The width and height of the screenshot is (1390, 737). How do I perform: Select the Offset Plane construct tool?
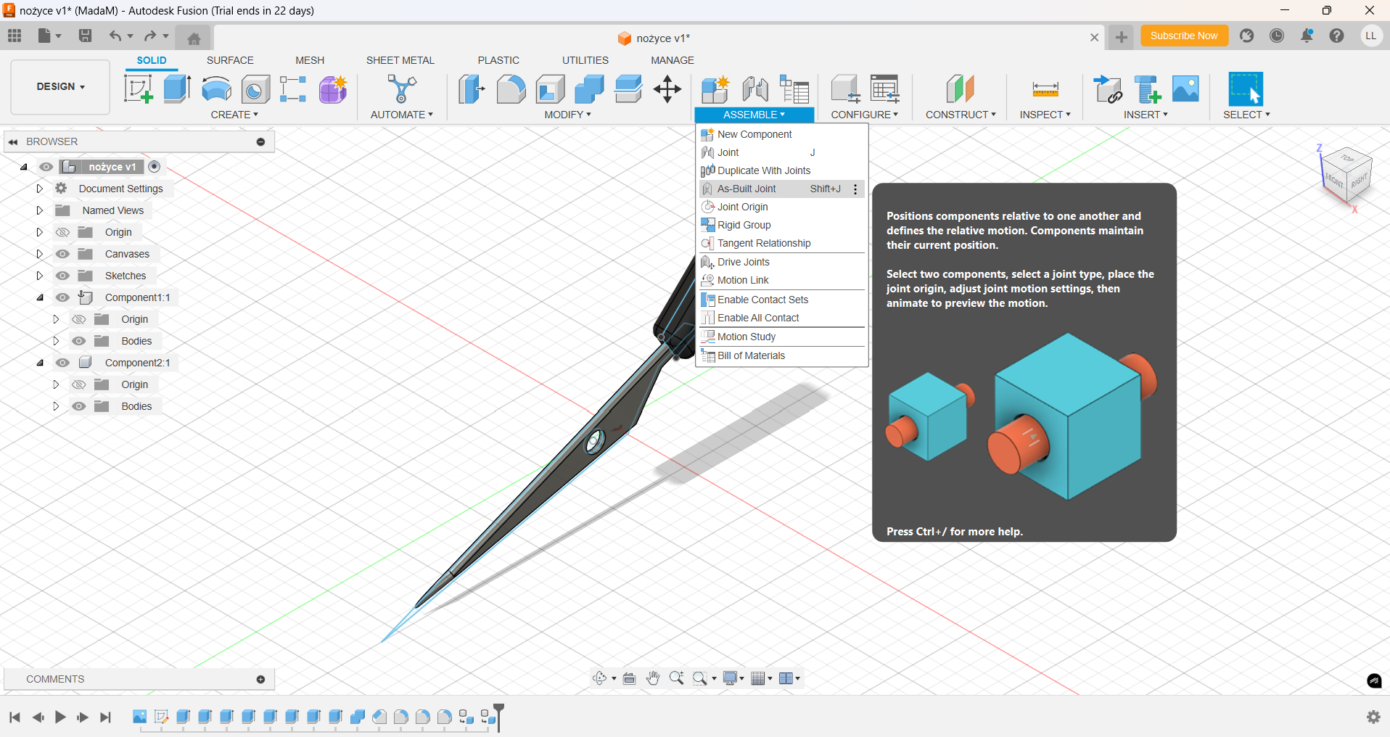pos(961,89)
